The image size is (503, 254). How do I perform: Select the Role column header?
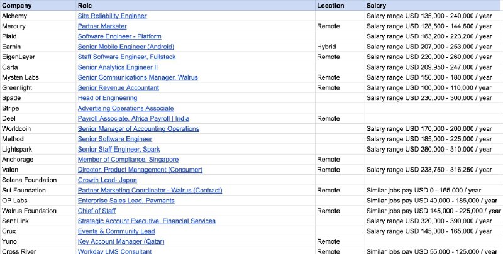pos(85,6)
